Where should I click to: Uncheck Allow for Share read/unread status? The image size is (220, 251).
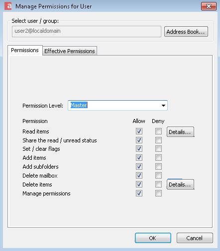tap(139, 140)
